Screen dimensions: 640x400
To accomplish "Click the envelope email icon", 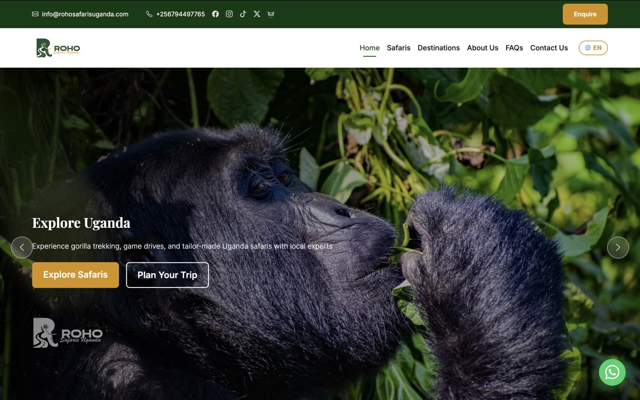I will click(35, 14).
